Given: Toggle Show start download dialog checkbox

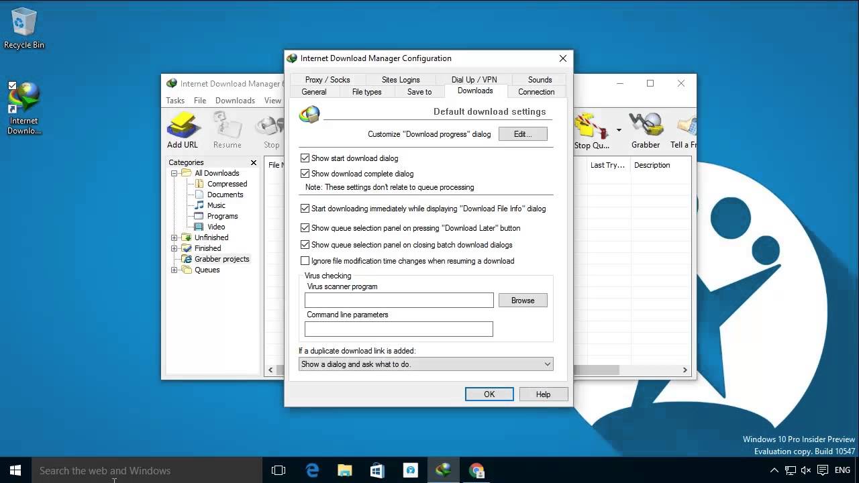Looking at the screenshot, I should 305,158.
